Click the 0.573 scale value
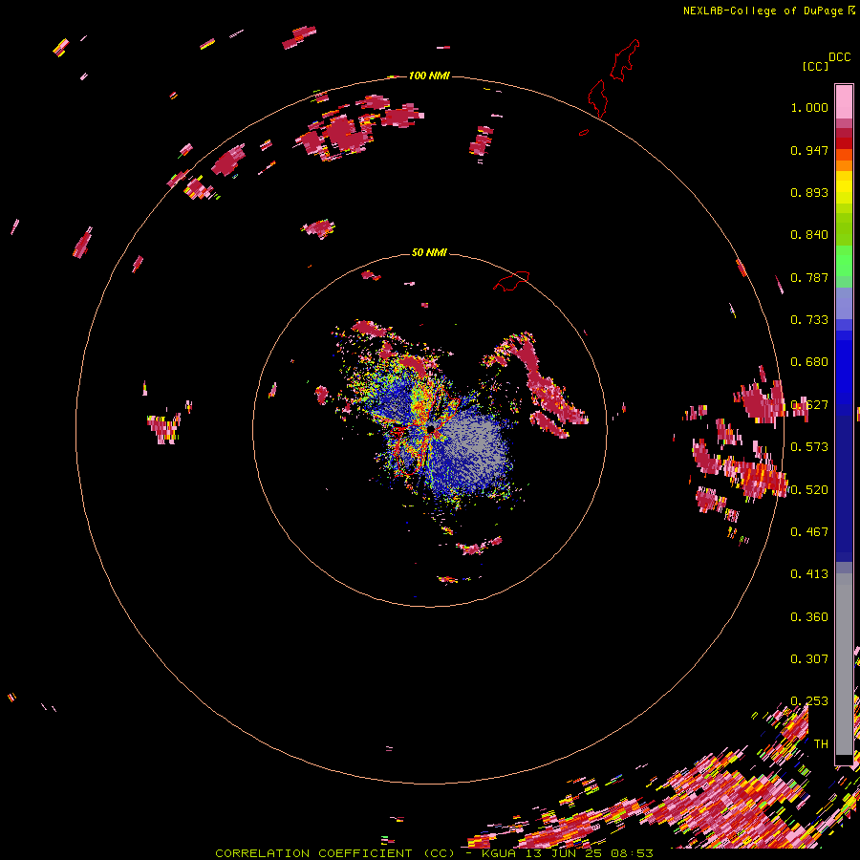The height and width of the screenshot is (860, 860). [809, 447]
